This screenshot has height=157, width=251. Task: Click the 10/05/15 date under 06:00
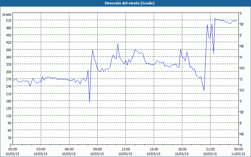pos(69,154)
